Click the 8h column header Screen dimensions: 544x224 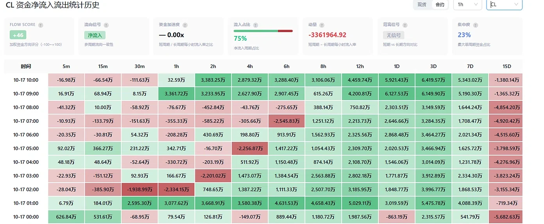click(x=323, y=66)
